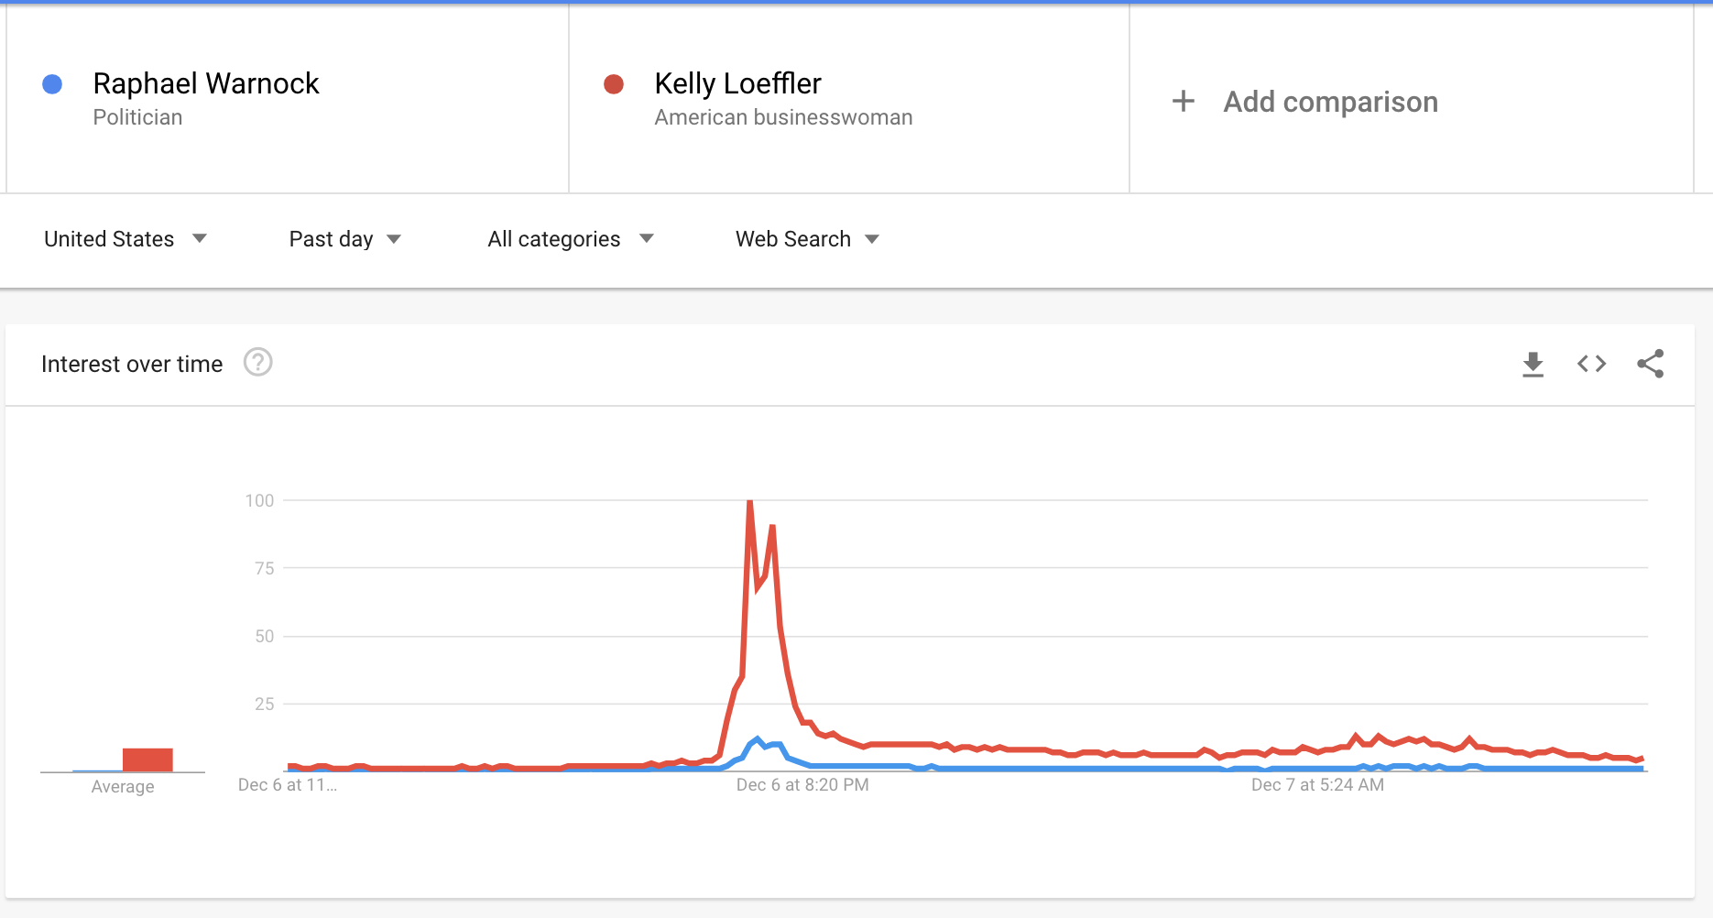Click the Dec 6 at 8:20 PM axis label

(x=802, y=785)
